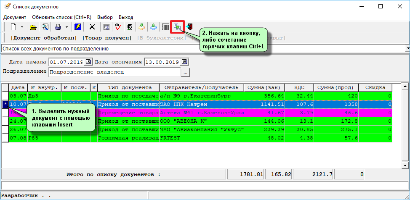
Task: Open the Выбор menu
Action: pyautogui.click(x=105, y=17)
